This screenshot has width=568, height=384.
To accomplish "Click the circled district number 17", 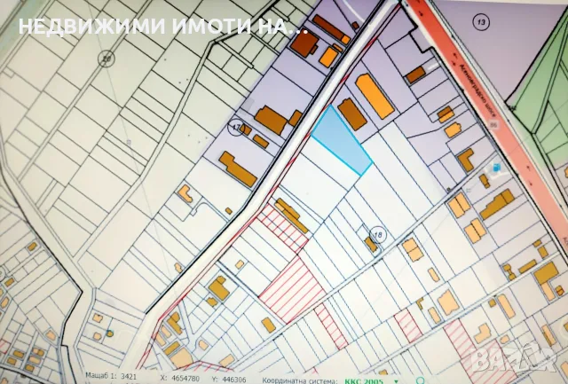I will tap(236, 128).
